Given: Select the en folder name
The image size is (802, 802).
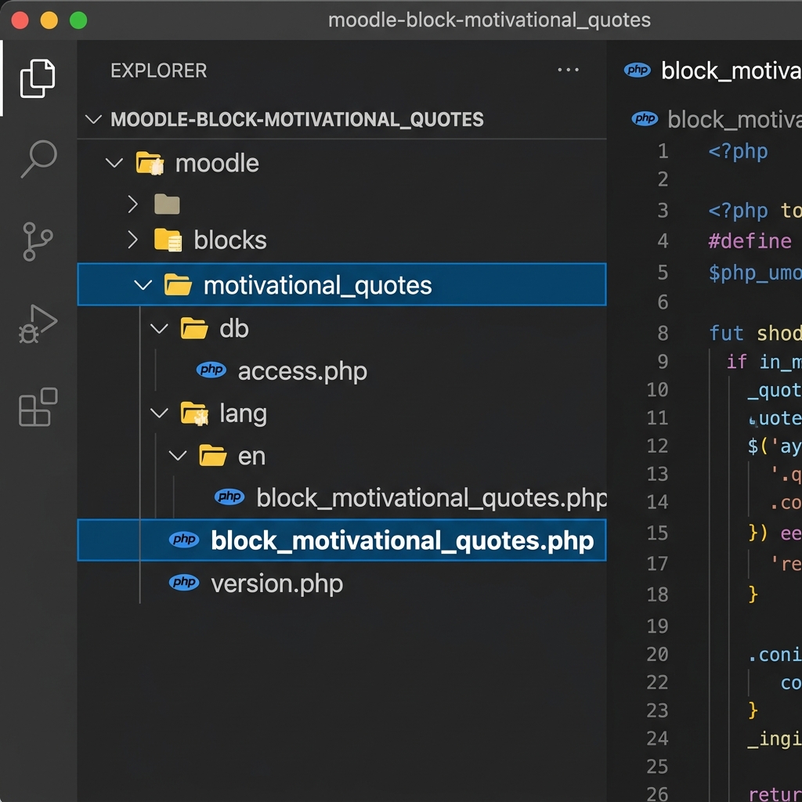Looking at the screenshot, I should point(251,457).
